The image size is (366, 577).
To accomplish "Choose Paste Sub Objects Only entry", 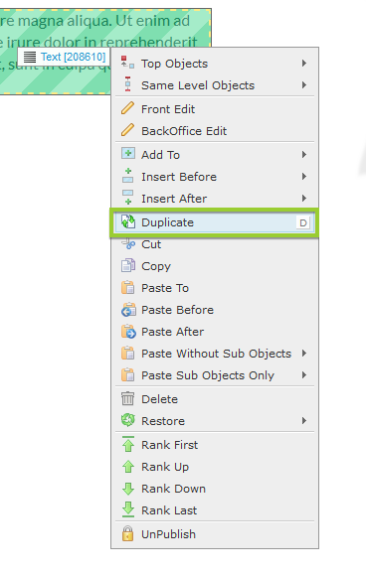I will [x=215, y=375].
